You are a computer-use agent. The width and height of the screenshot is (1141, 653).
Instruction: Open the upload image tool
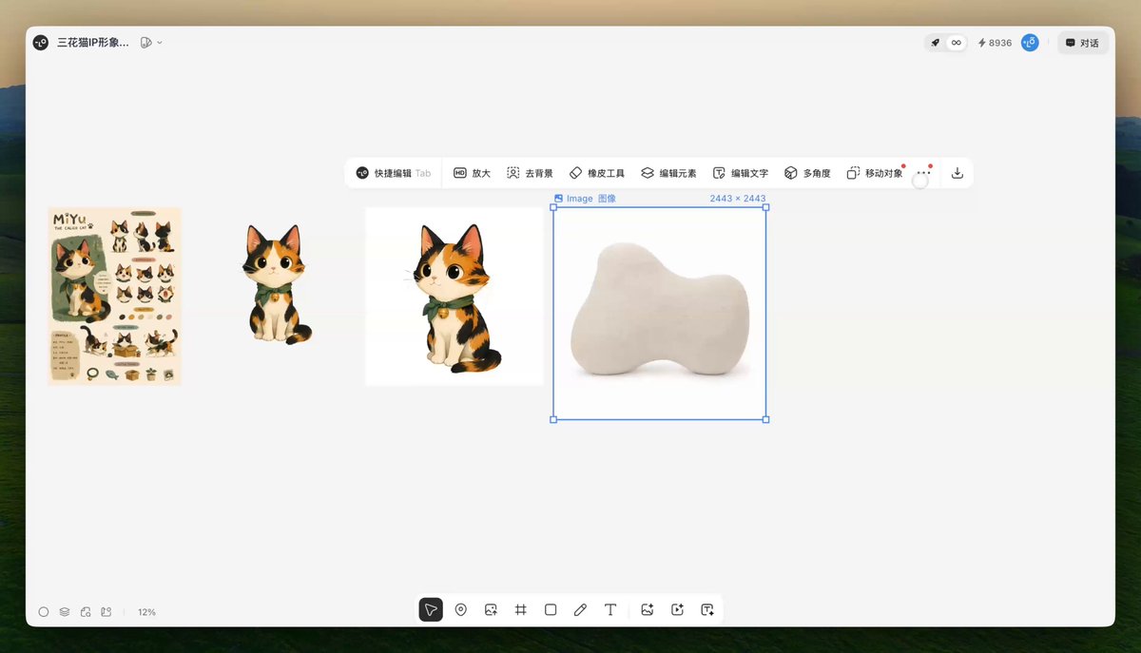pyautogui.click(x=491, y=609)
